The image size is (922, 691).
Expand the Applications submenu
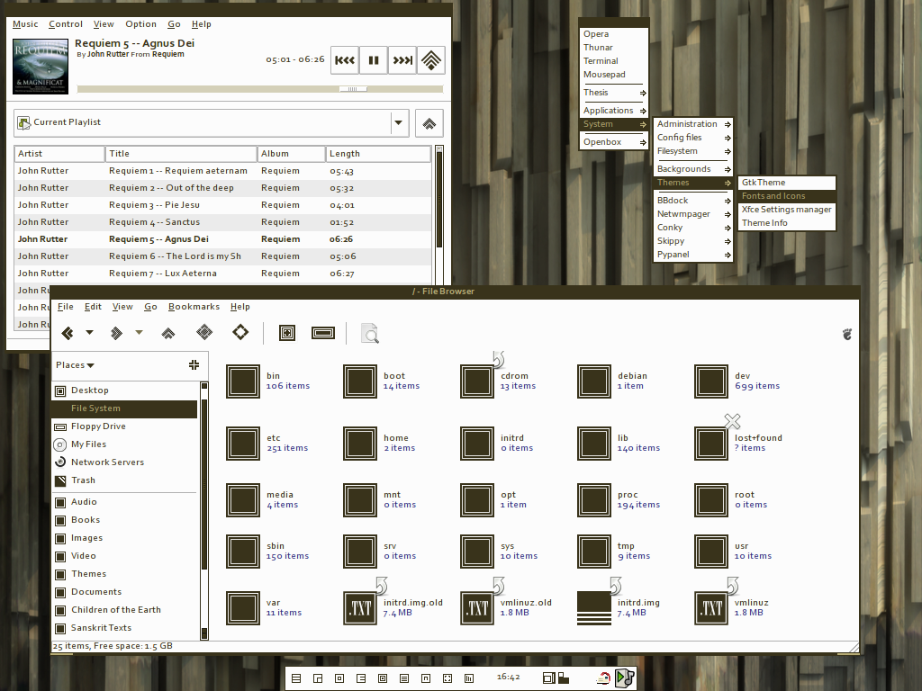614,111
